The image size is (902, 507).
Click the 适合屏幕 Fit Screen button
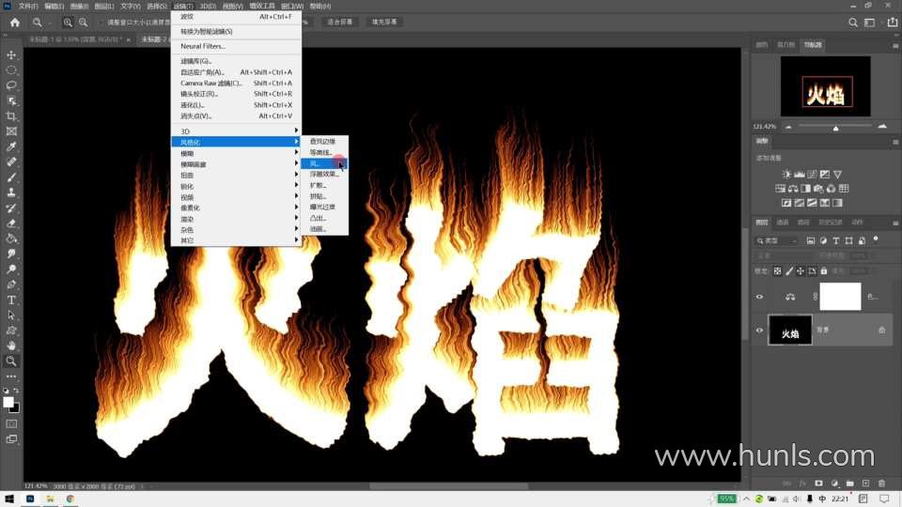pos(339,22)
